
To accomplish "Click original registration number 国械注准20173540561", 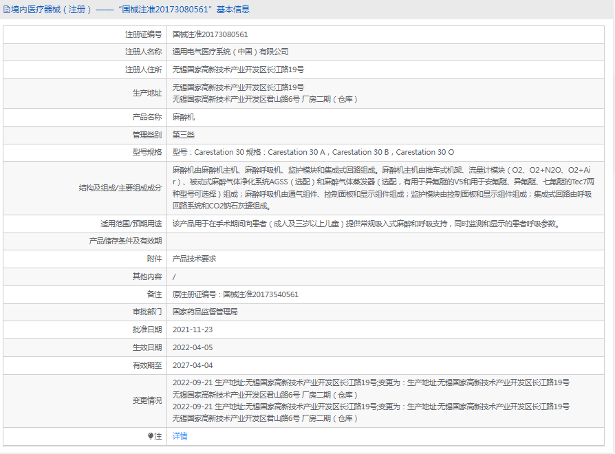I will tap(261, 294).
